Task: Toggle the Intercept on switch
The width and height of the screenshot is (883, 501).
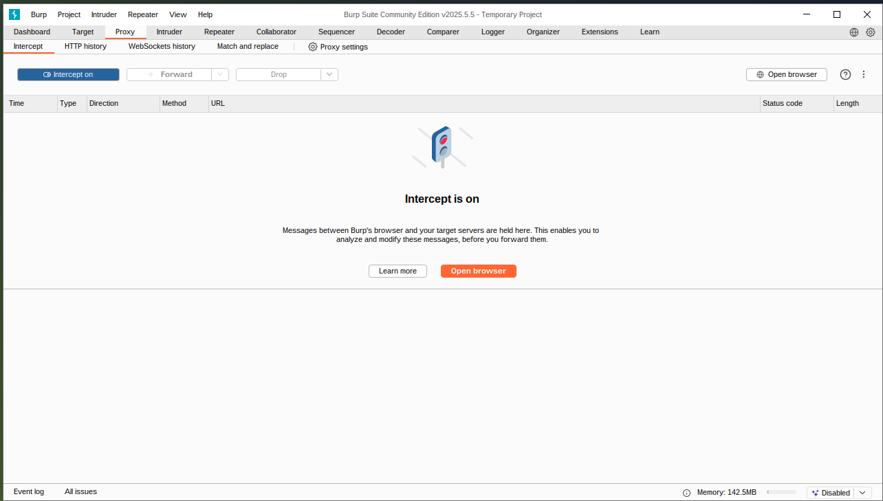Action: click(x=68, y=75)
